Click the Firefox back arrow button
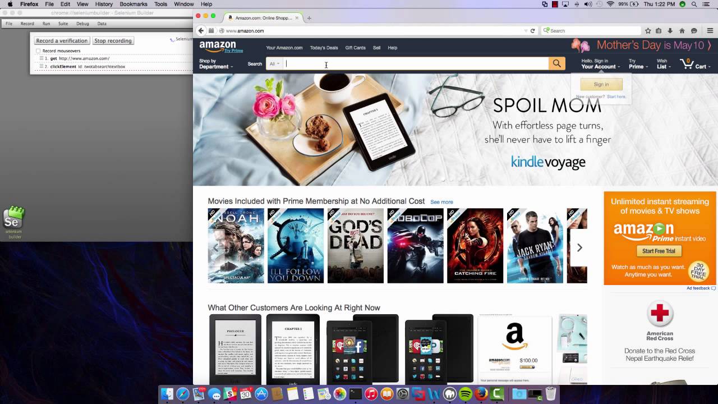The height and width of the screenshot is (404, 718). pos(201,31)
